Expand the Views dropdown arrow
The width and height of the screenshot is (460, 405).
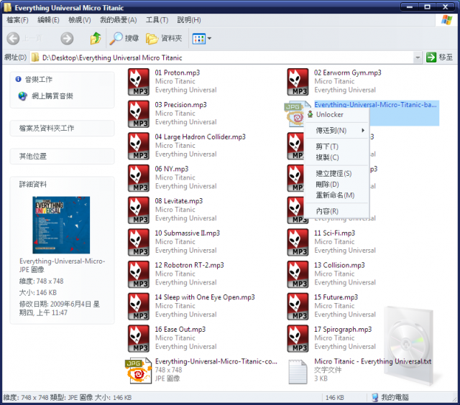click(209, 38)
